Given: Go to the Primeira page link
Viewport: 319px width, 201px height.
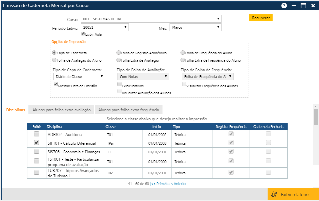Looking at the screenshot, I should (x=160, y=184).
